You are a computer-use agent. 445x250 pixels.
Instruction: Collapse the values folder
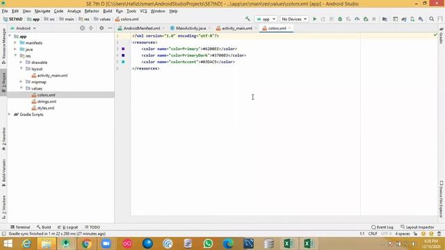pos(21,88)
